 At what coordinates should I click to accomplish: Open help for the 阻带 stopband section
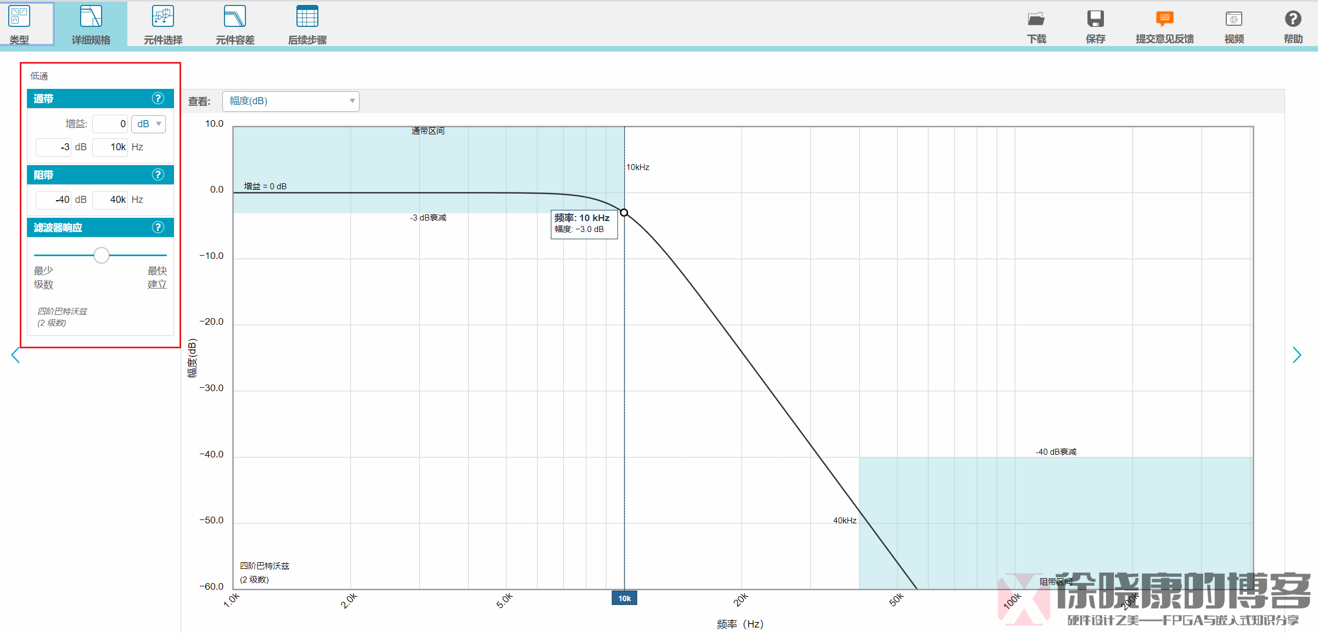coord(158,175)
